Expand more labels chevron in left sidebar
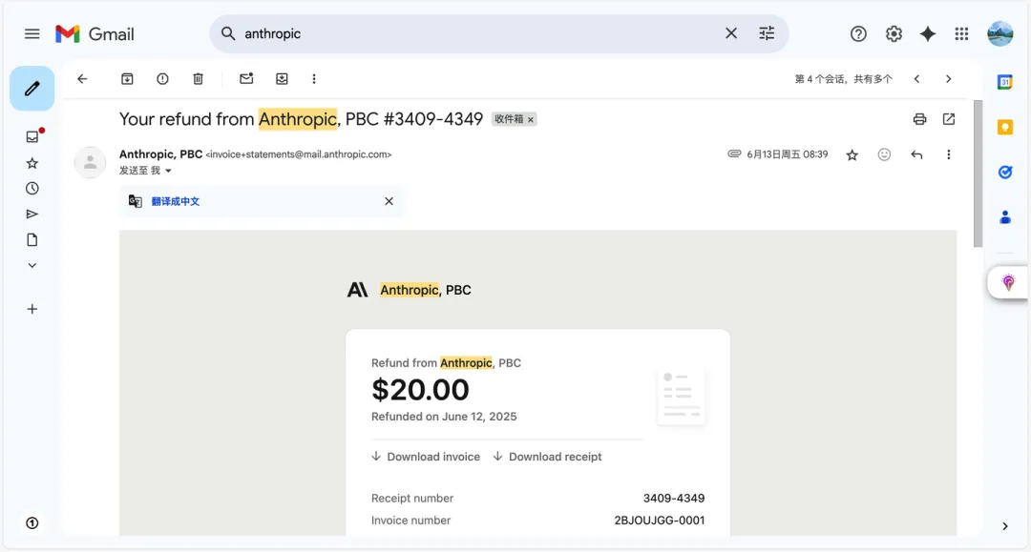1031x552 pixels. [32, 265]
